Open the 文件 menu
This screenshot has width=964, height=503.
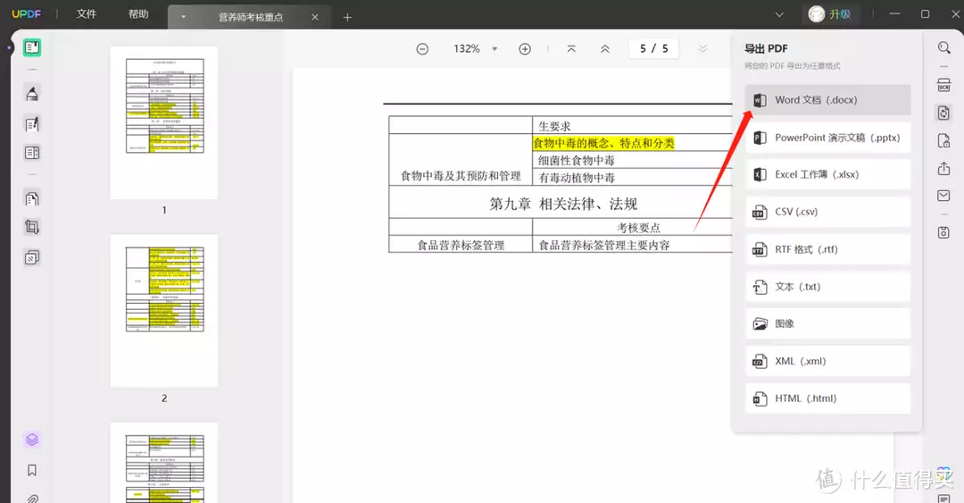(x=87, y=14)
